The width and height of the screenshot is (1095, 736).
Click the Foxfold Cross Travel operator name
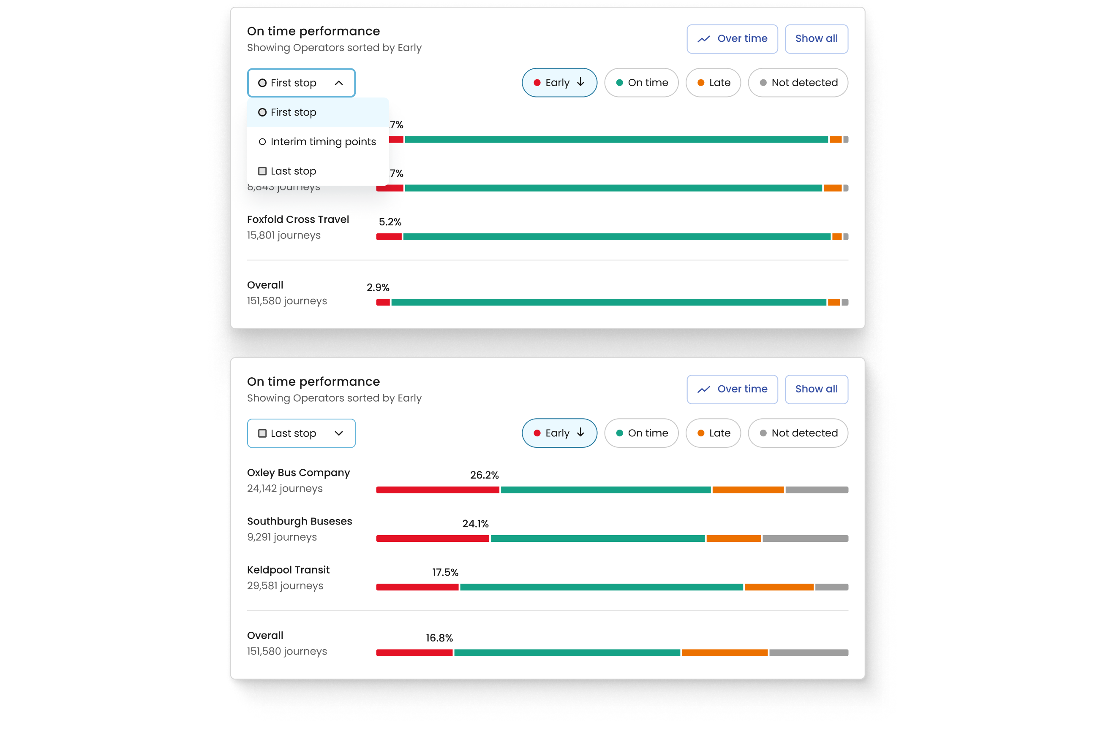(298, 219)
